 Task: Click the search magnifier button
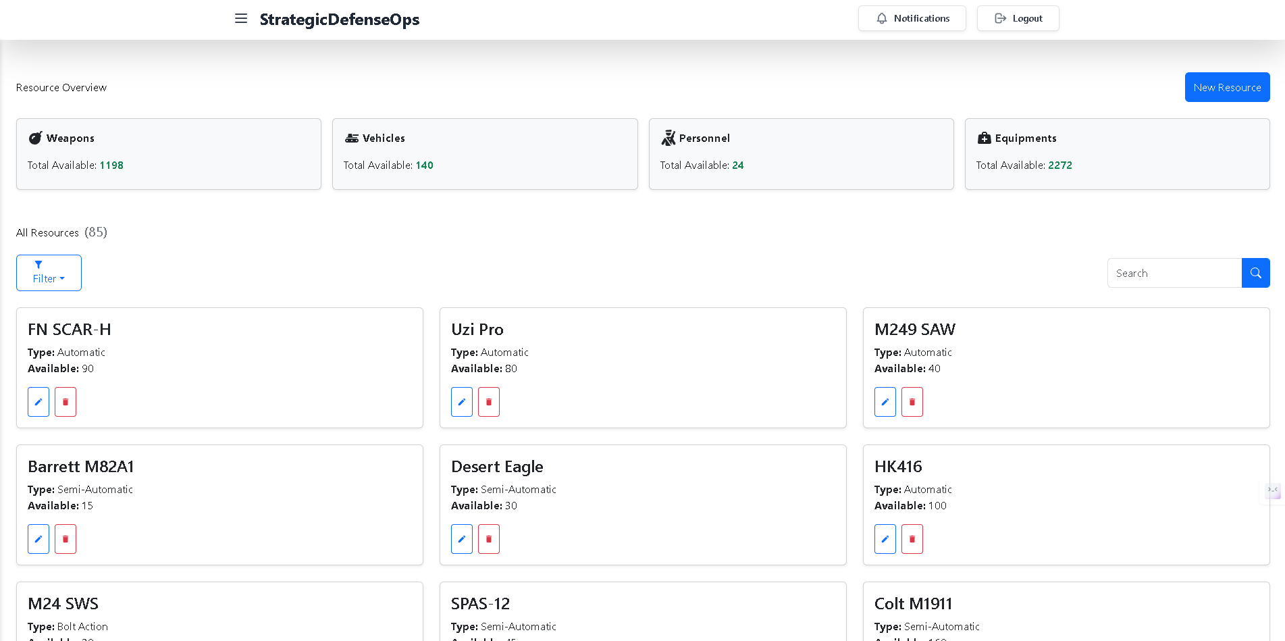[1255, 273]
